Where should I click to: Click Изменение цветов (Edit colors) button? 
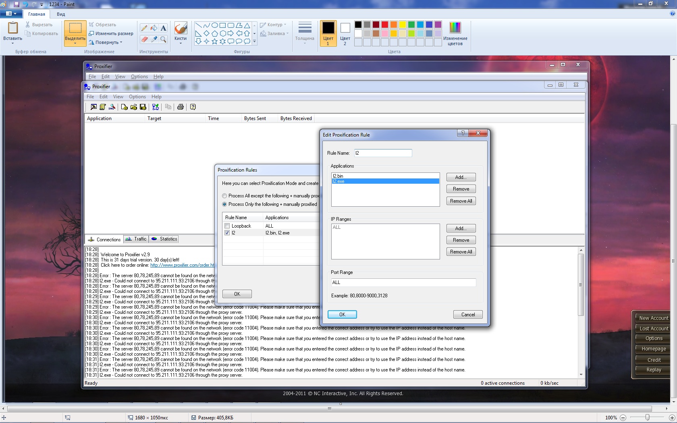(455, 34)
